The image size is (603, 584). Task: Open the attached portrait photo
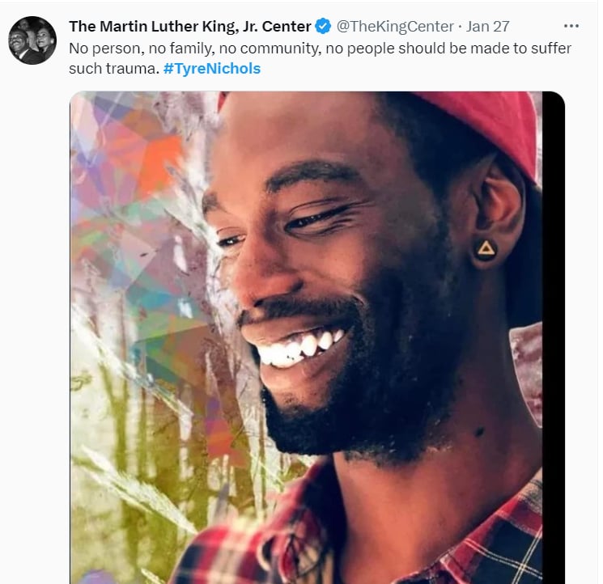click(x=317, y=337)
